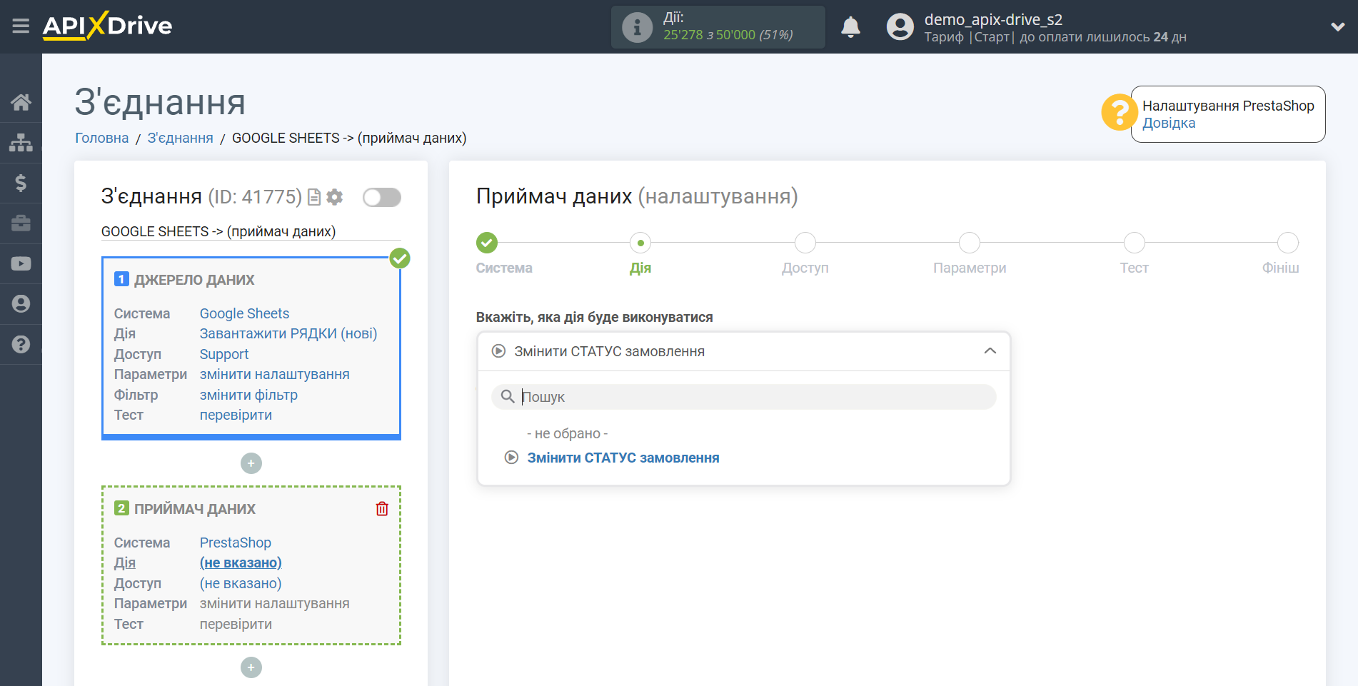1358x686 pixels.
Task: Click receiver перевірити link
Action: point(236,624)
